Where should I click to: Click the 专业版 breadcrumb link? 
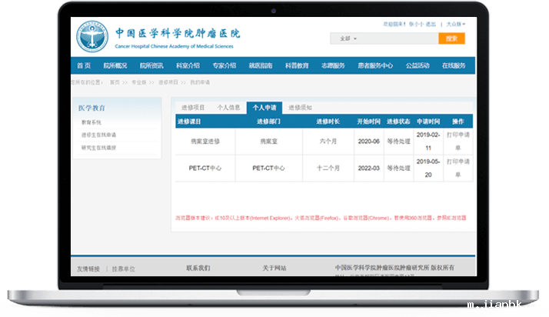pos(139,82)
